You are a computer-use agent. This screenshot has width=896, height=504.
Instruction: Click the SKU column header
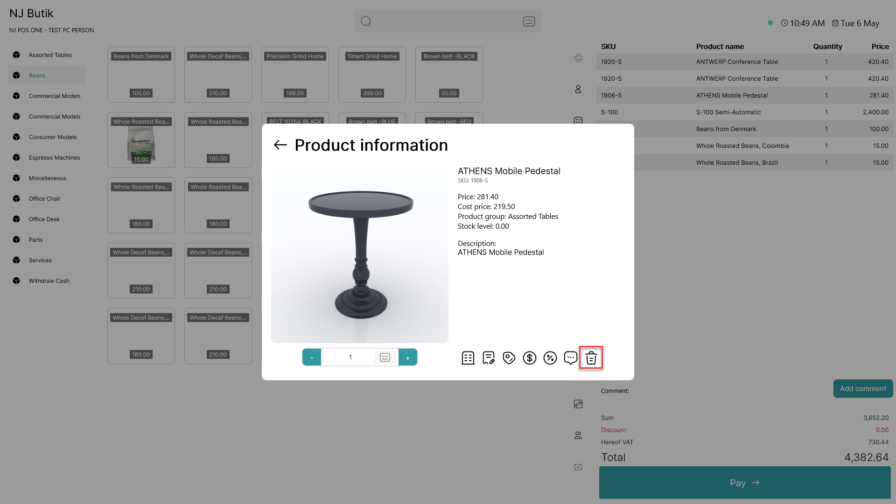pyautogui.click(x=609, y=47)
